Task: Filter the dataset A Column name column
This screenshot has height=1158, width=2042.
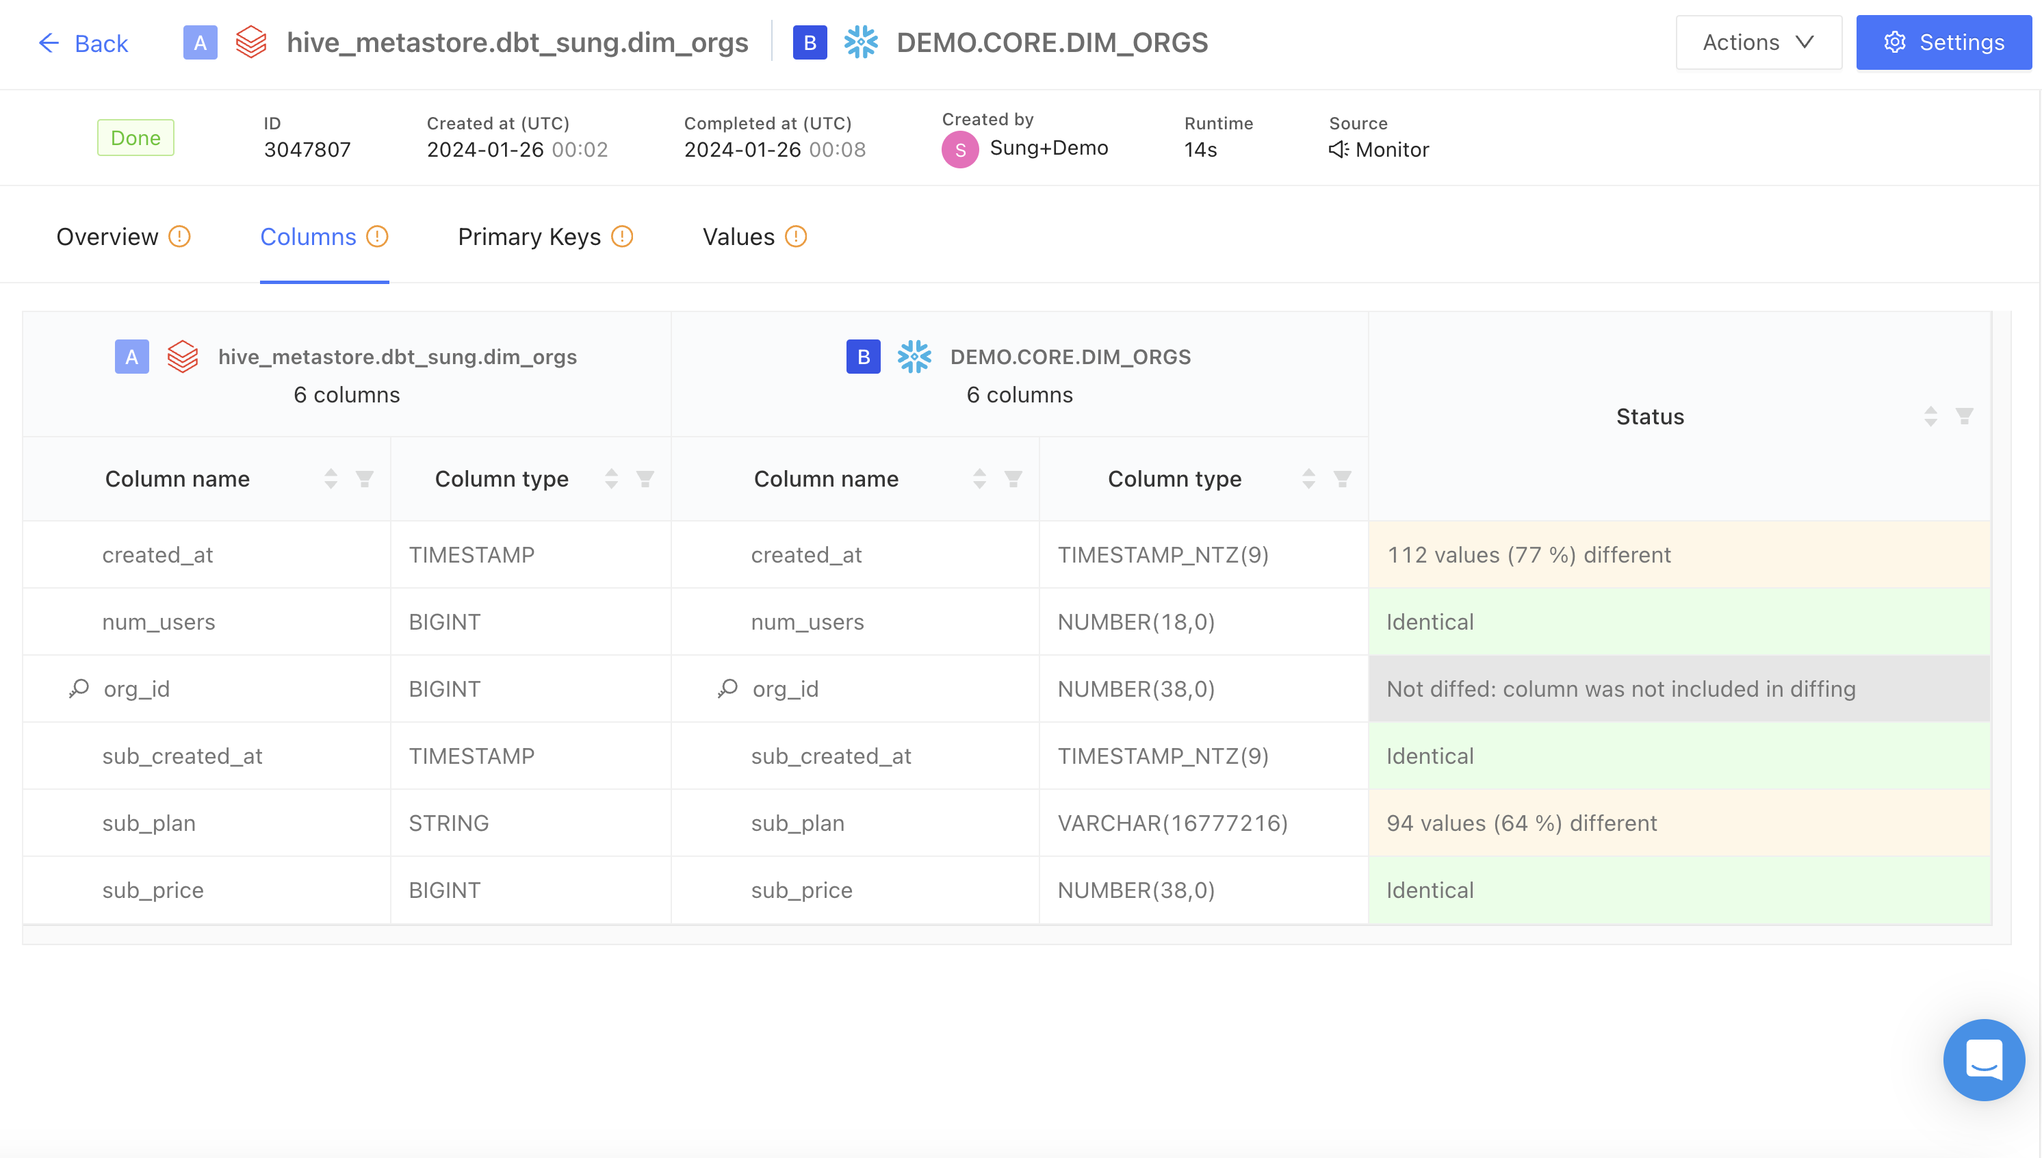Action: (364, 479)
